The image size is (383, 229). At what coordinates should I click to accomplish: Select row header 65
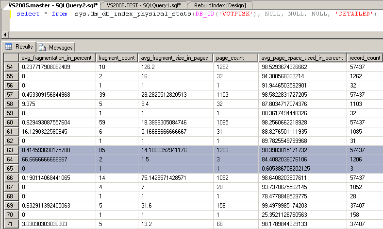click(11, 169)
